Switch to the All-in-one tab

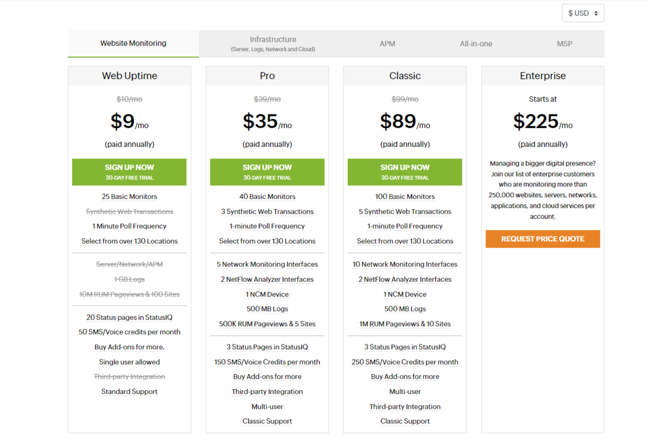(476, 44)
